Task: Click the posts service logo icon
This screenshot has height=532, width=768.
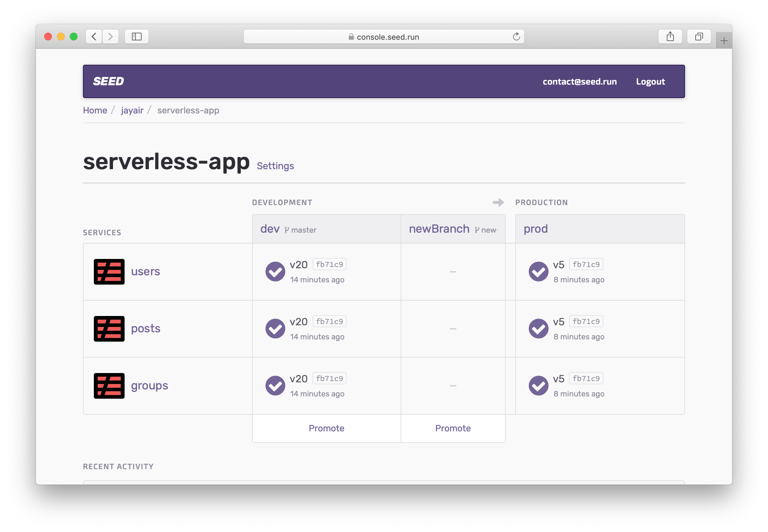Action: pos(109,329)
